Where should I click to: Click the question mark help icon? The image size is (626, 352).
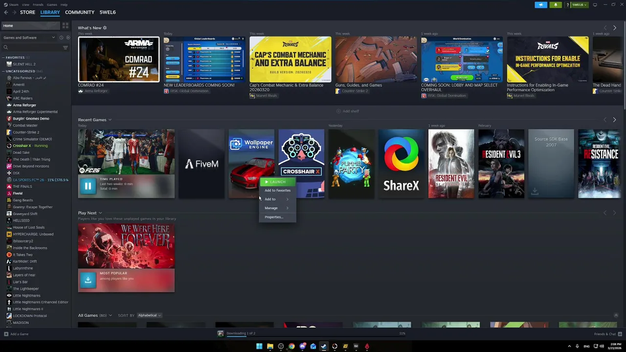(x=567, y=5)
